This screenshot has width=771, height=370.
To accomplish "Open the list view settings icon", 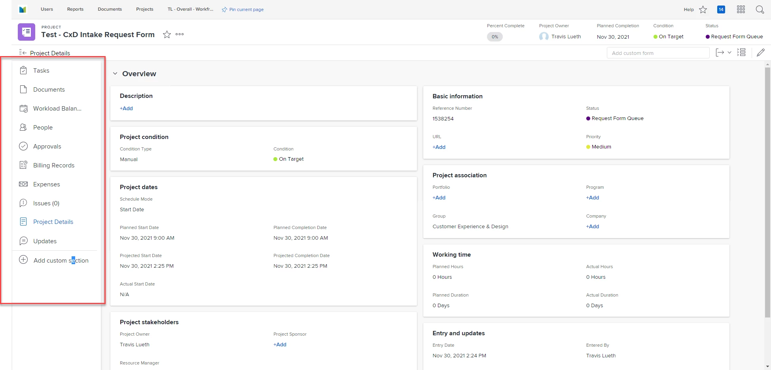I will pyautogui.click(x=741, y=52).
